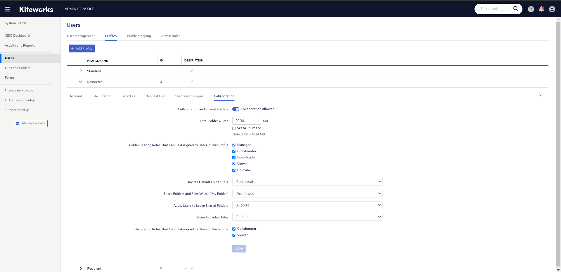The width and height of the screenshot is (561, 272).
Task: Open Advisory Contacts
Action: click(30, 123)
